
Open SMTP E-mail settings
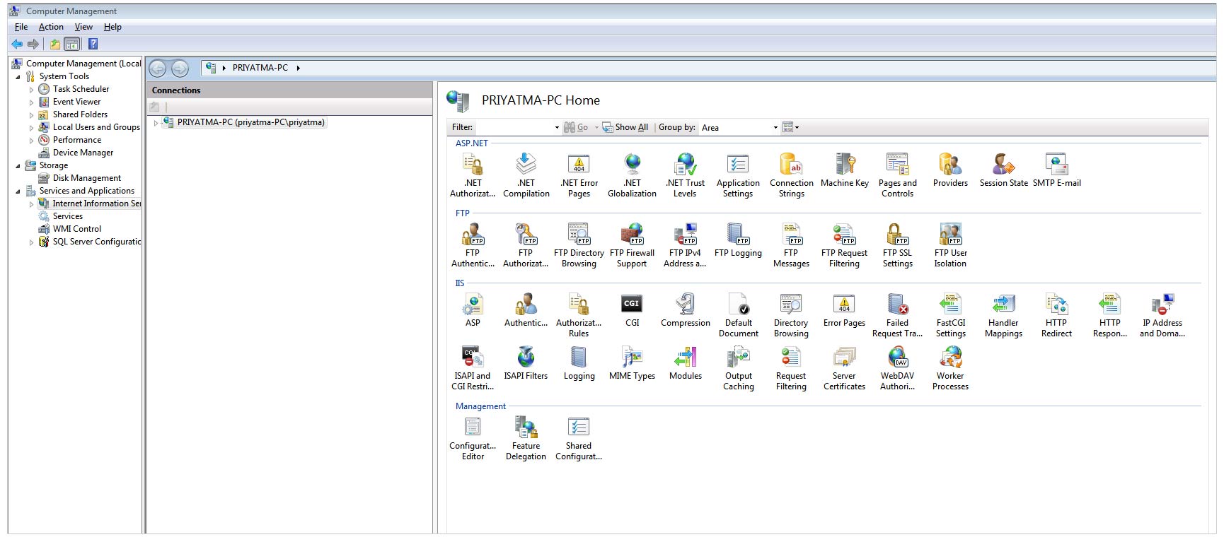[x=1056, y=170]
